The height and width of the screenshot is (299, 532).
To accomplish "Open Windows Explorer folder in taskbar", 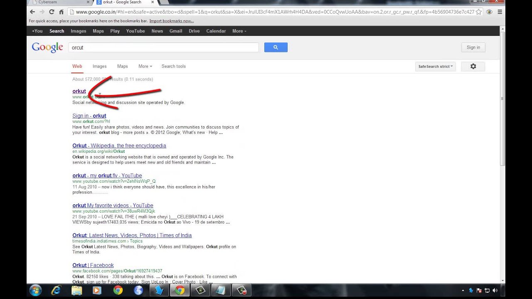I will pyautogui.click(x=76, y=290).
